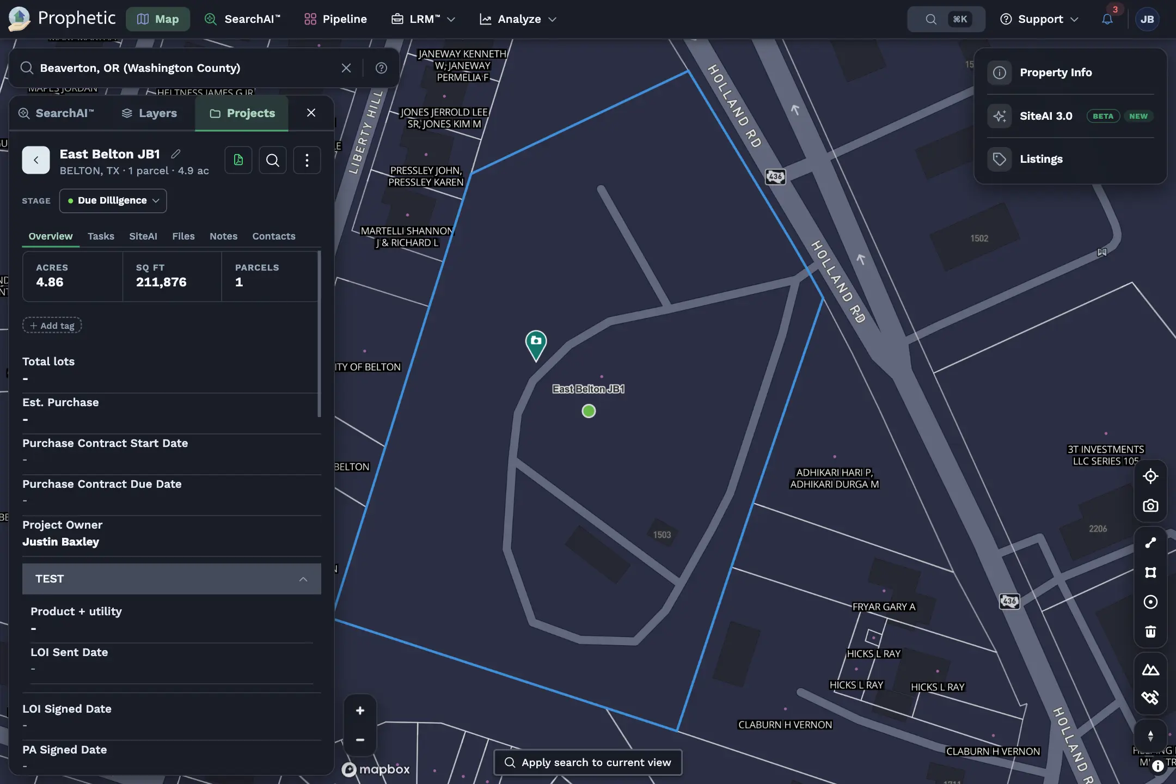Export the project report document icon
Image resolution: width=1176 pixels, height=784 pixels.
point(238,160)
